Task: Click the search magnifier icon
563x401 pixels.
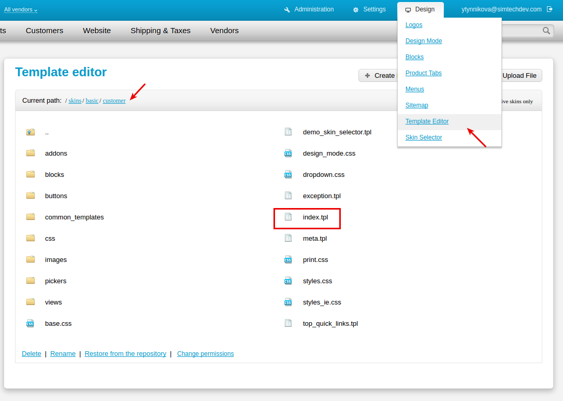Action: [x=546, y=31]
